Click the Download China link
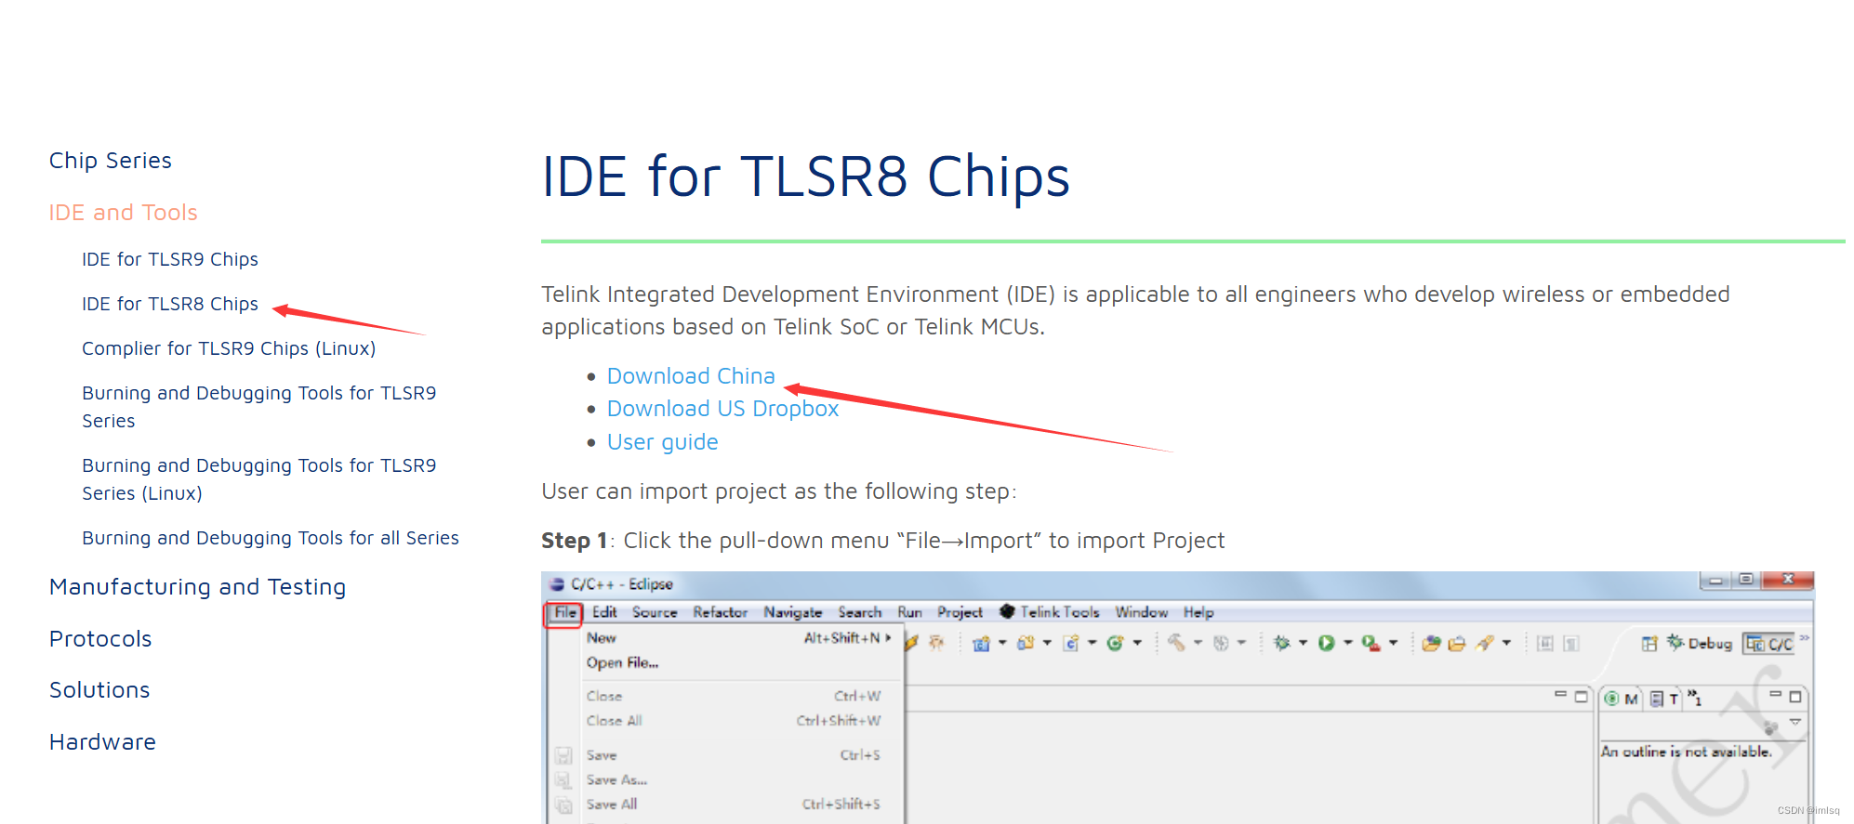This screenshot has width=1854, height=824. click(x=691, y=376)
